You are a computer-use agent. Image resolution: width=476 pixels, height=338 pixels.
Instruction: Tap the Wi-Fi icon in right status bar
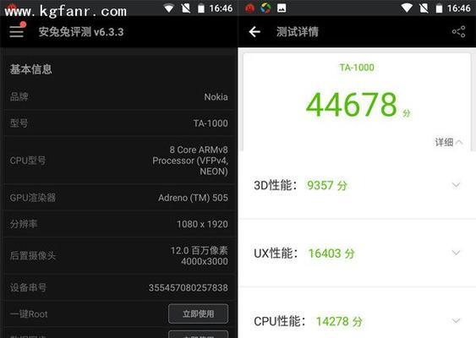pos(407,8)
